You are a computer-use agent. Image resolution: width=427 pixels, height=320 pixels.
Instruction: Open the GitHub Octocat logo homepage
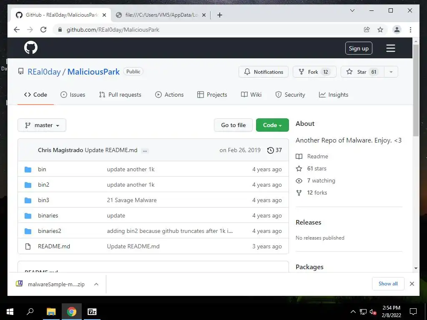coord(31,48)
